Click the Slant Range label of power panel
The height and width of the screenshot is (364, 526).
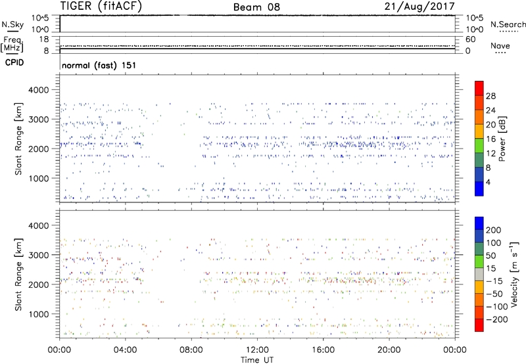[x=18, y=139]
